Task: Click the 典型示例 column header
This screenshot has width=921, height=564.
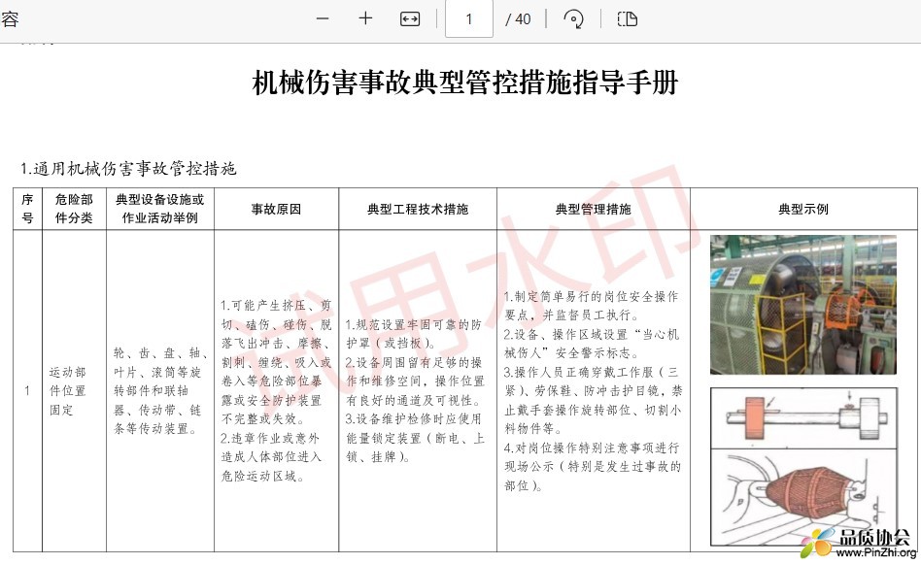Action: (803, 209)
